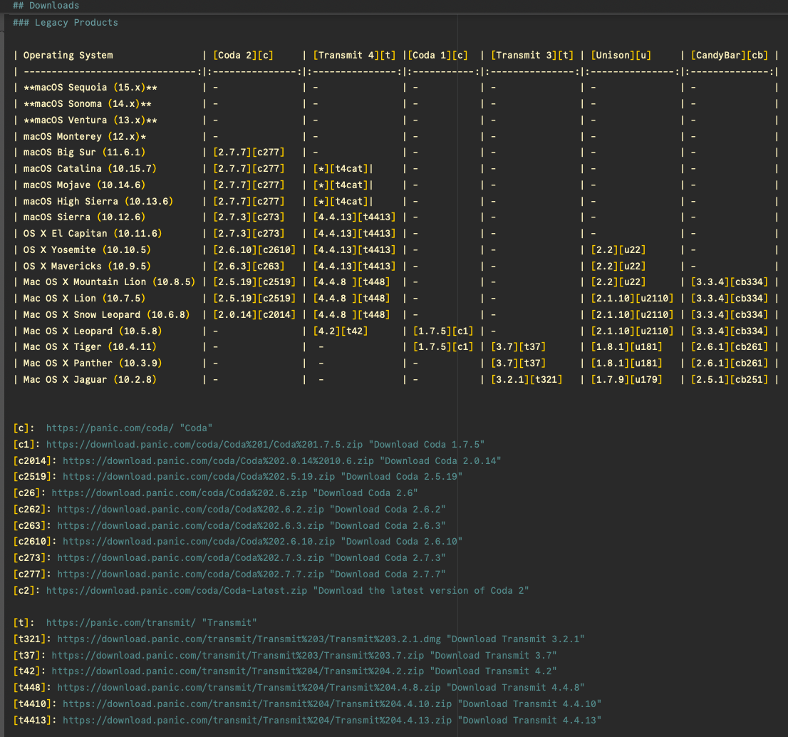
Task: Click the '**macOS Sonoma (14.x)**' row label
Action: 88,104
